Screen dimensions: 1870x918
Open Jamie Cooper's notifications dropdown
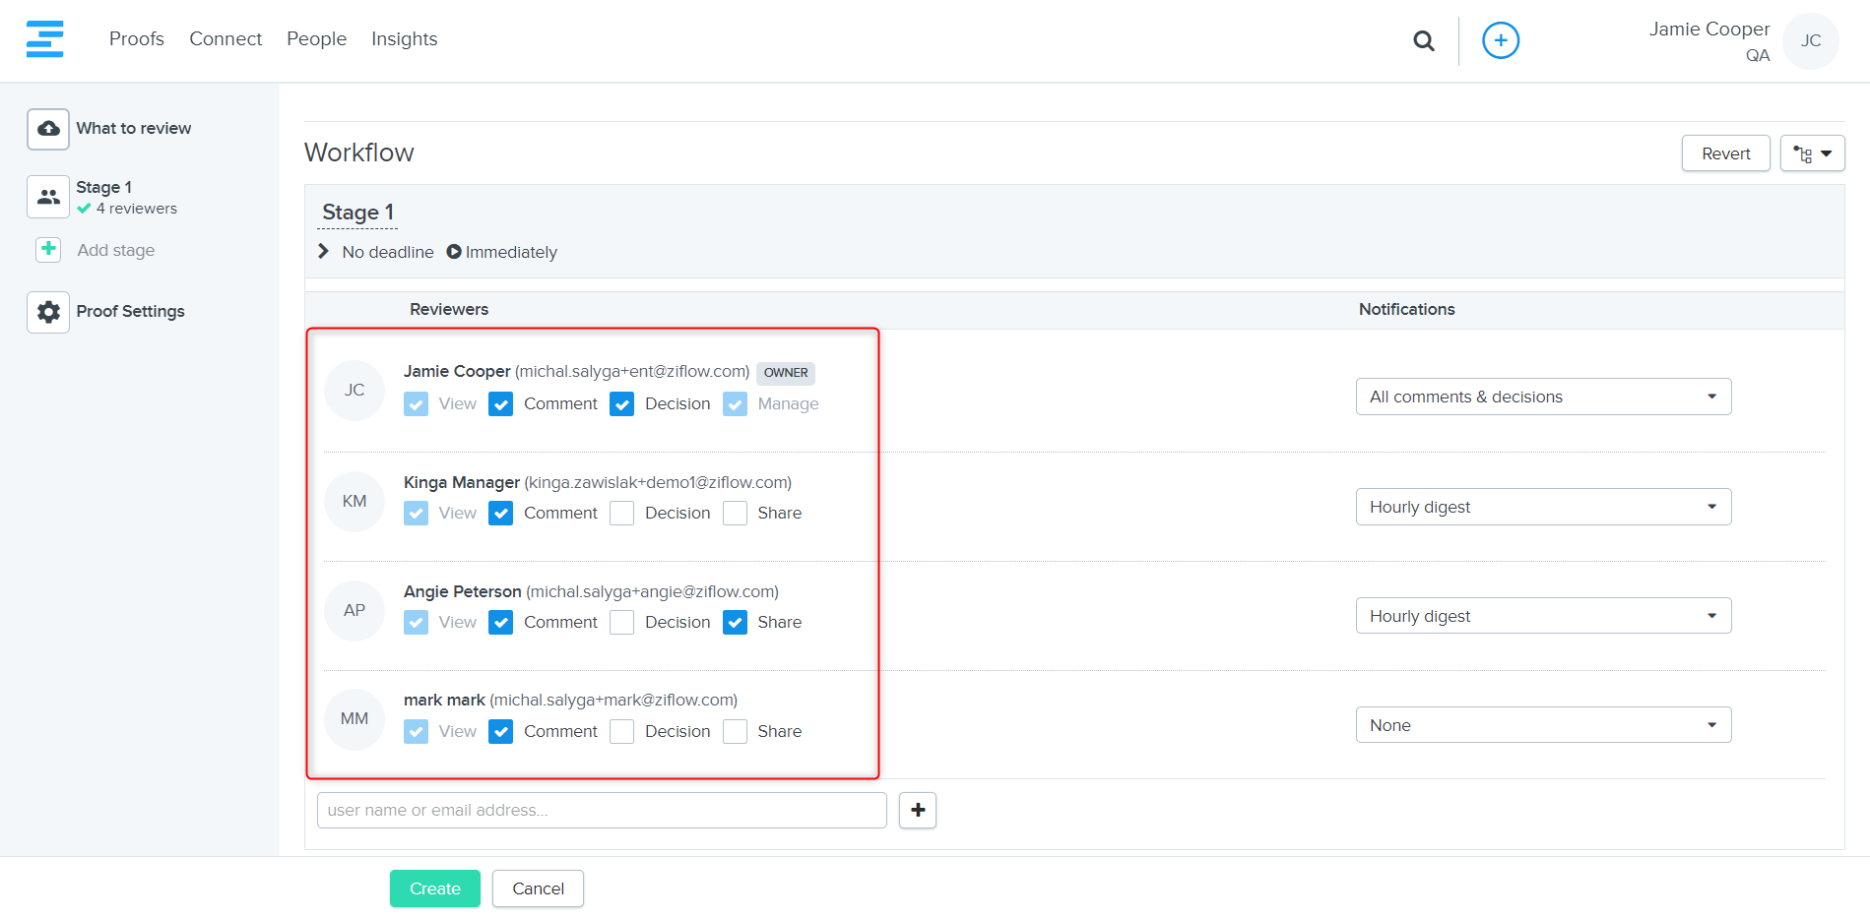pyautogui.click(x=1542, y=397)
